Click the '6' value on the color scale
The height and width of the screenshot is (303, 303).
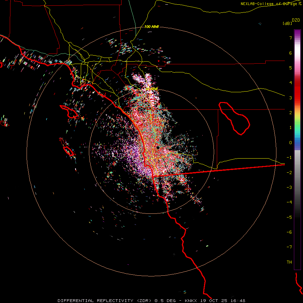click(x=291, y=53)
